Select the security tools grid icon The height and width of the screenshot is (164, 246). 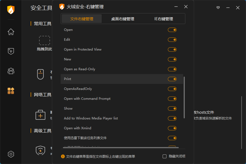11,91
